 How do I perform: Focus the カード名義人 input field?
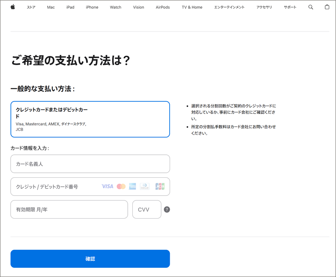(x=90, y=164)
